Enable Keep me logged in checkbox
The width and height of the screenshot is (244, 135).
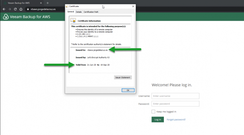pyautogui.click(x=153, y=111)
